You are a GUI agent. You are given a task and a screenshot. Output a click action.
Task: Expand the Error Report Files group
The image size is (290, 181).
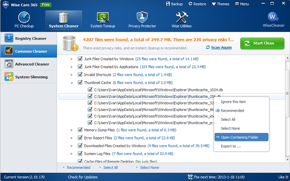point(72,138)
